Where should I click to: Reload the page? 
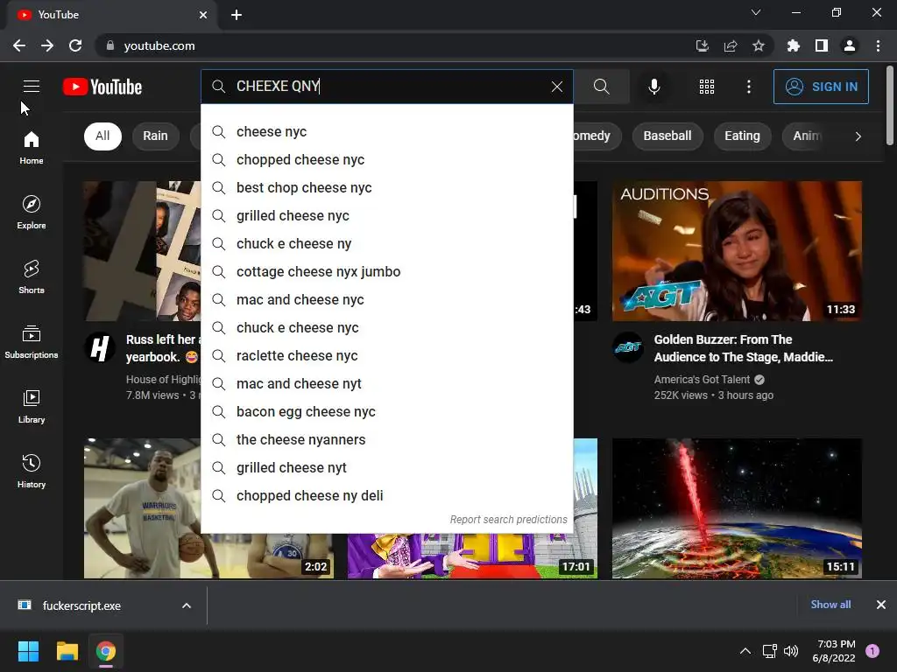75,45
